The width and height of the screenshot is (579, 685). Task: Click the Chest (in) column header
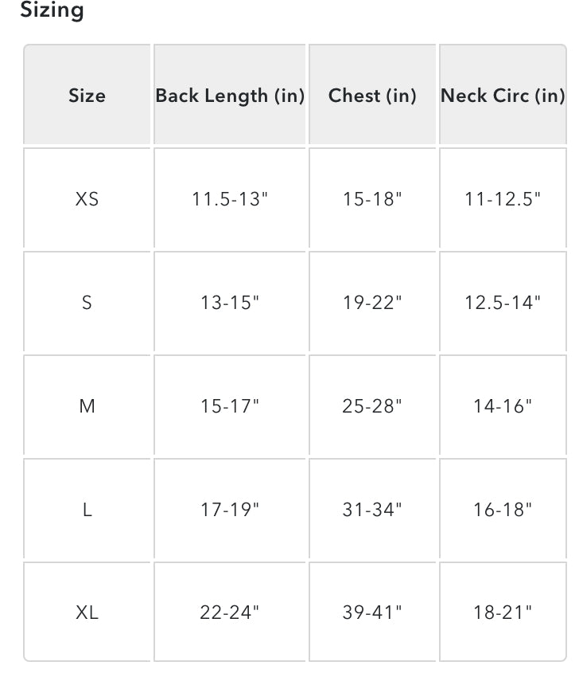pyautogui.click(x=372, y=94)
